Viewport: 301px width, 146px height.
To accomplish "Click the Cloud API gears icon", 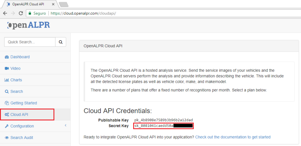I will click(x=7, y=115).
